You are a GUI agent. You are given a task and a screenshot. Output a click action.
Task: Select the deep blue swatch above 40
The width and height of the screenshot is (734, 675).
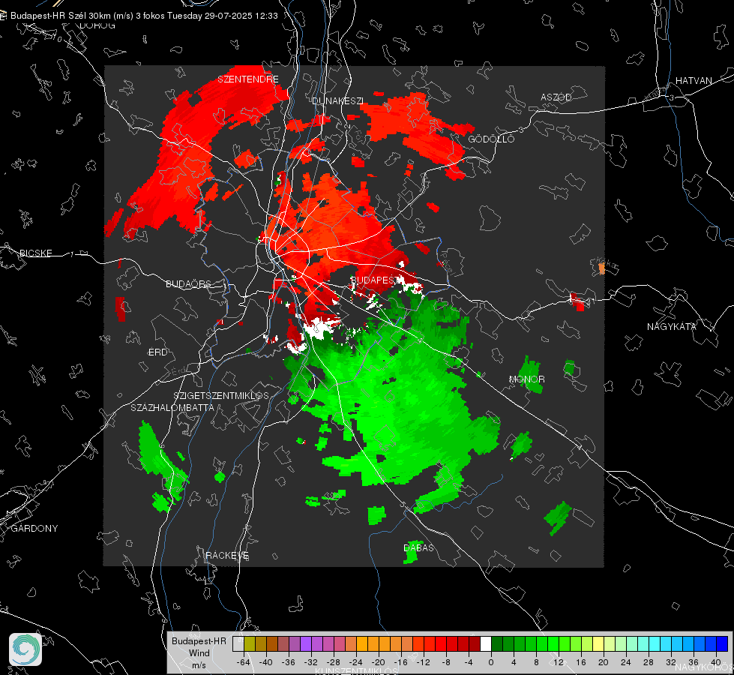[722, 643]
